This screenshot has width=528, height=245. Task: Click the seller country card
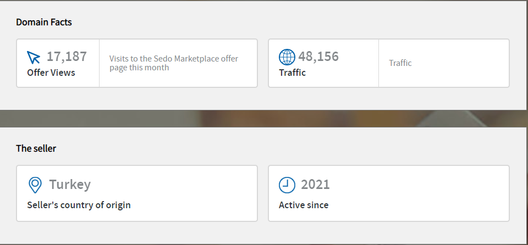click(137, 193)
